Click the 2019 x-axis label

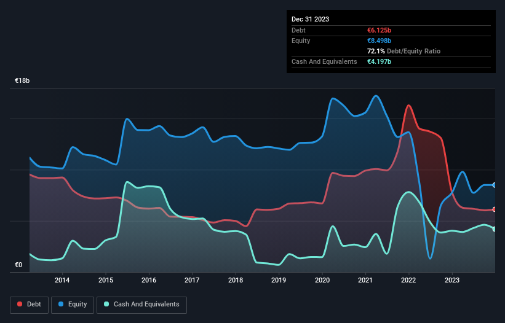click(x=279, y=280)
